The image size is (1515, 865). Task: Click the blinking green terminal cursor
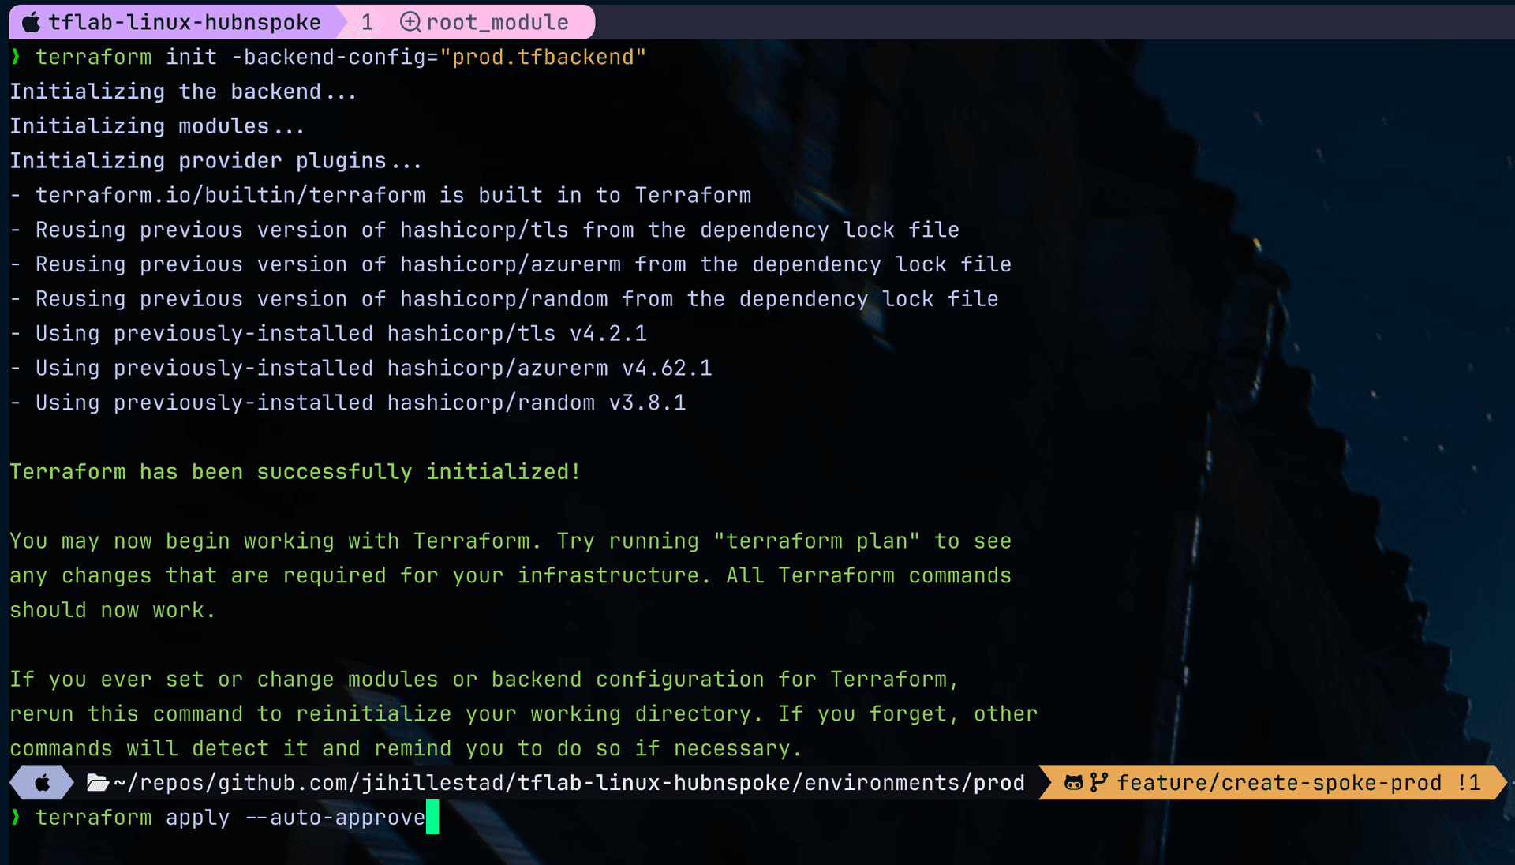tap(432, 818)
